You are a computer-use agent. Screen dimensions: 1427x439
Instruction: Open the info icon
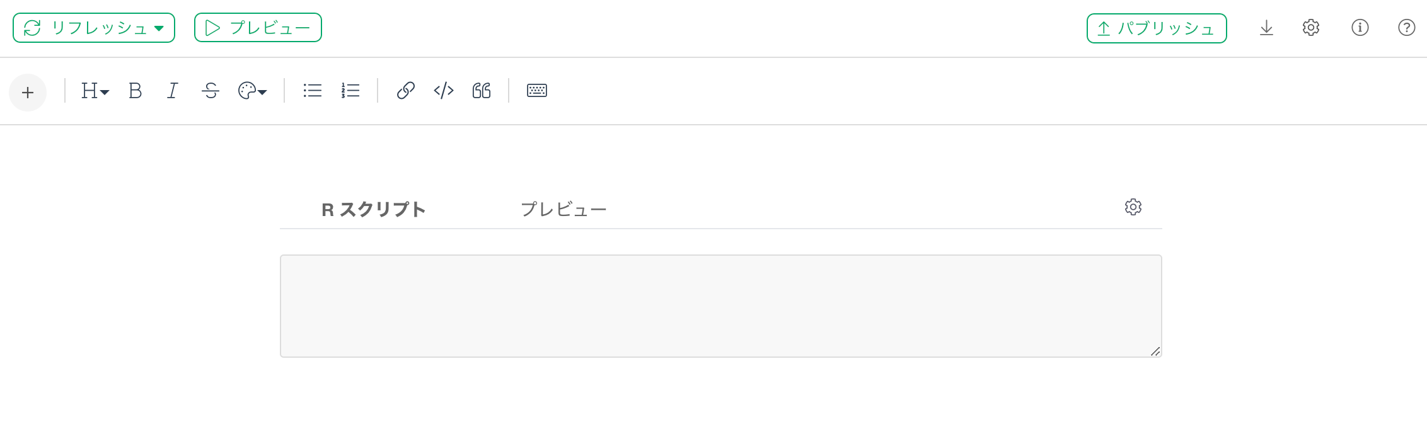1360,28
